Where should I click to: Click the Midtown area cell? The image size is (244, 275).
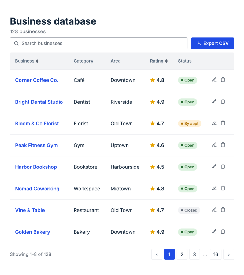(120, 189)
